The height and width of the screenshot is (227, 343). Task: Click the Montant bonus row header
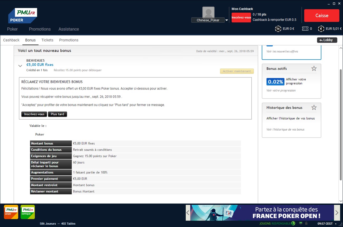51,143
